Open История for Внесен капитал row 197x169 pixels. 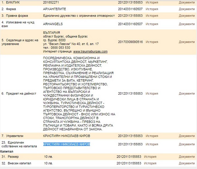150,163
